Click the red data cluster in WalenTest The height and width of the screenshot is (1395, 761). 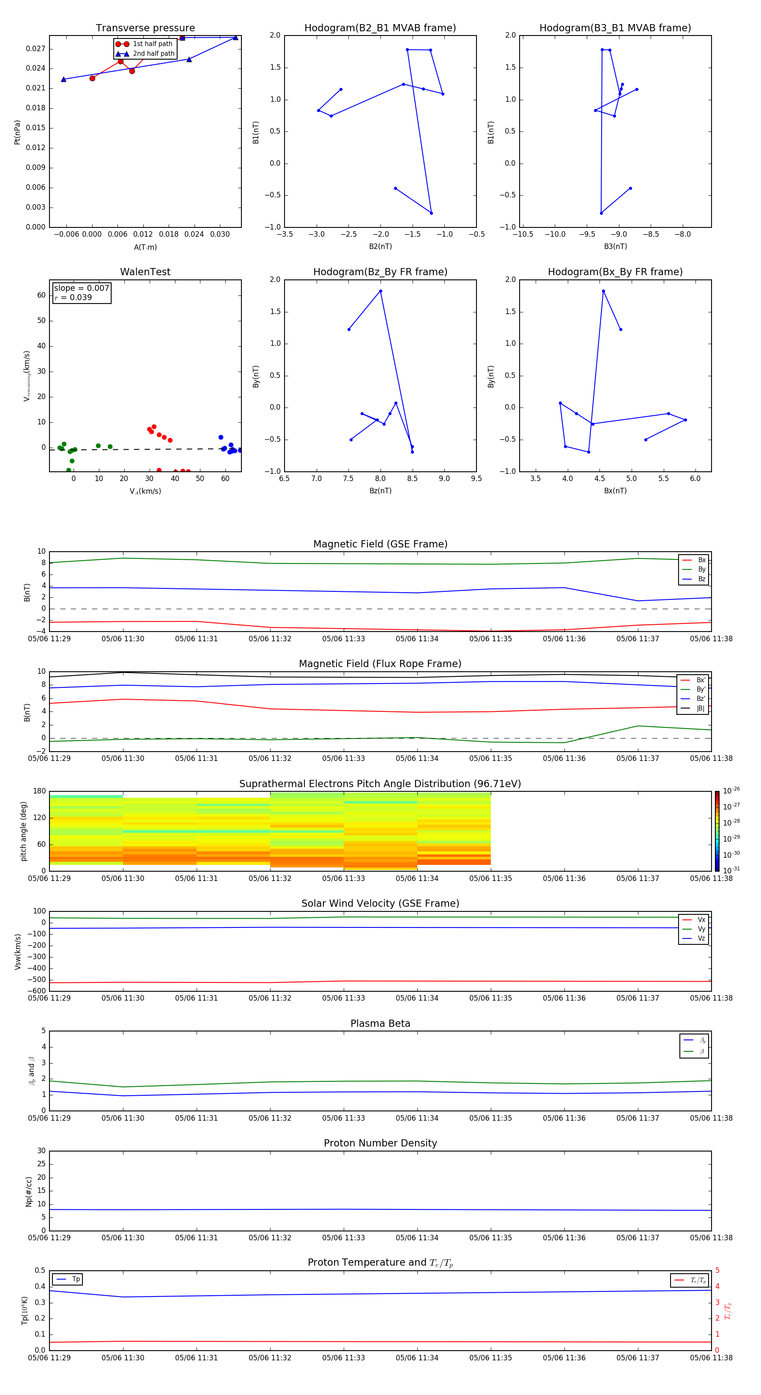tap(159, 433)
